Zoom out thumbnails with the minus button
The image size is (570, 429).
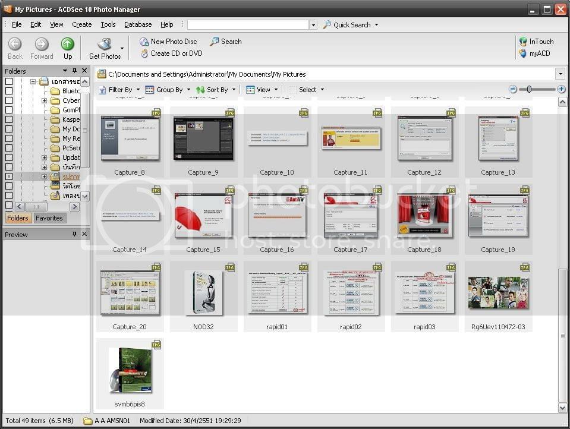point(512,89)
